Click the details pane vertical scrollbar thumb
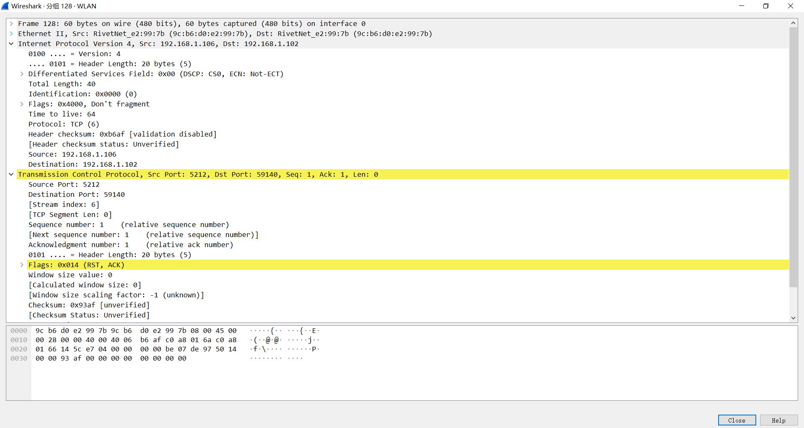 pyautogui.click(x=793, y=157)
